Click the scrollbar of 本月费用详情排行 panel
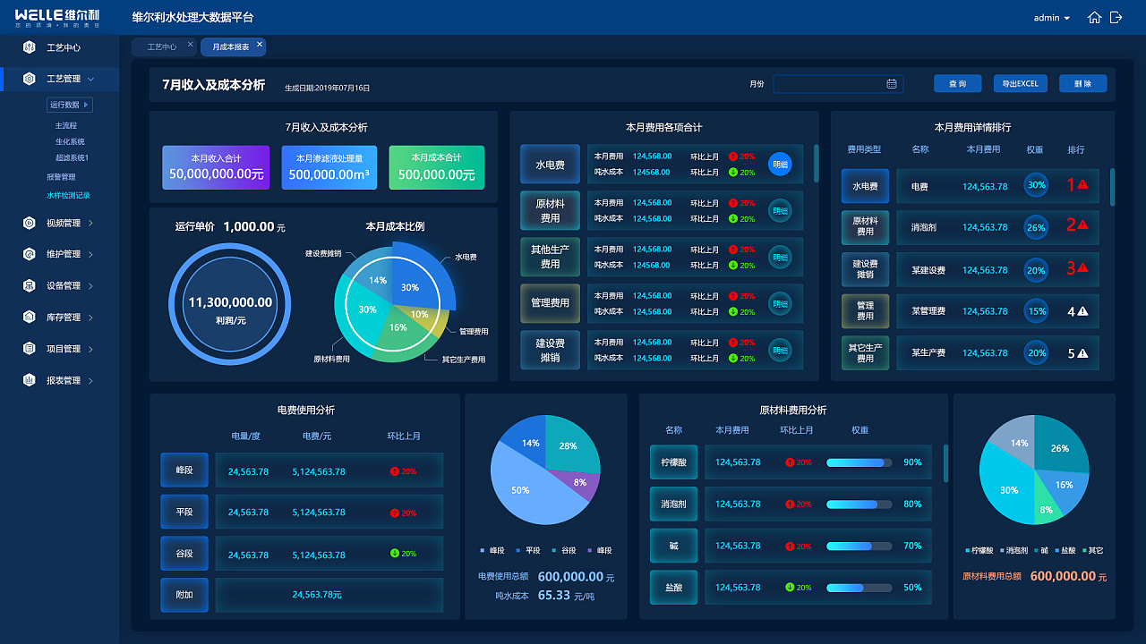 [1112, 187]
